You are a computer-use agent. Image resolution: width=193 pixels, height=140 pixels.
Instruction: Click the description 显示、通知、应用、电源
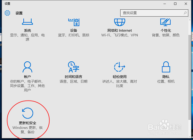point(27,37)
